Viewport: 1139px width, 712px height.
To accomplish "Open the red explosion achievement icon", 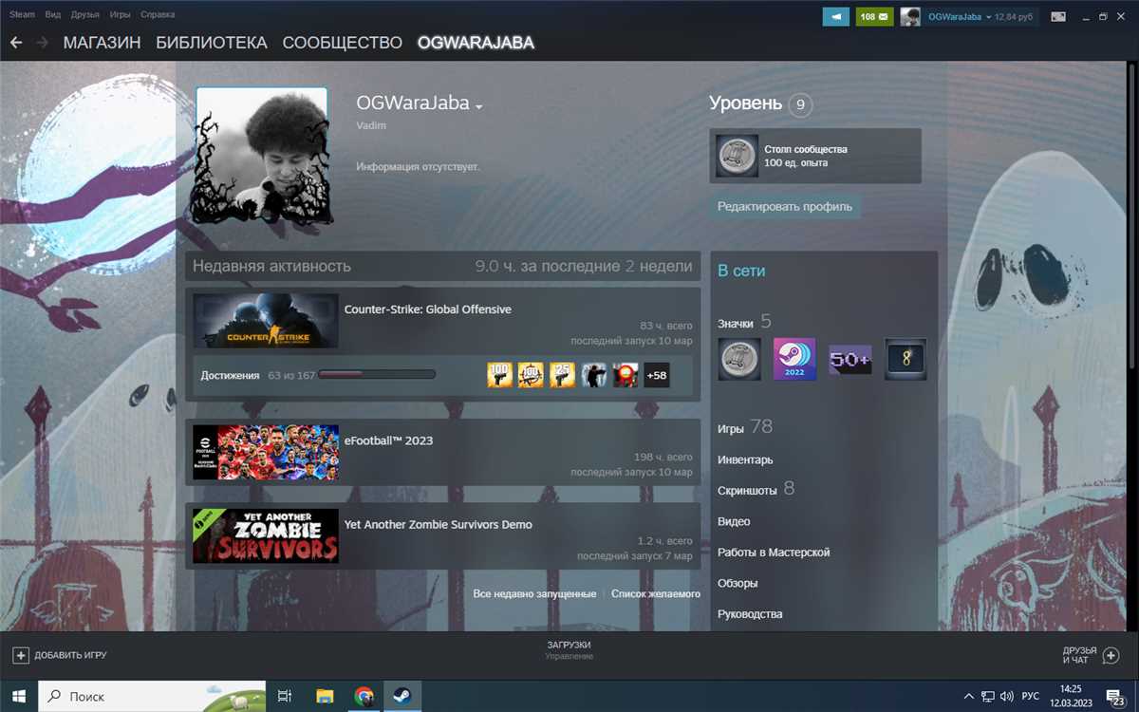I will [x=625, y=375].
